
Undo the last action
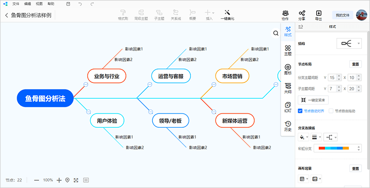coord(80,4)
